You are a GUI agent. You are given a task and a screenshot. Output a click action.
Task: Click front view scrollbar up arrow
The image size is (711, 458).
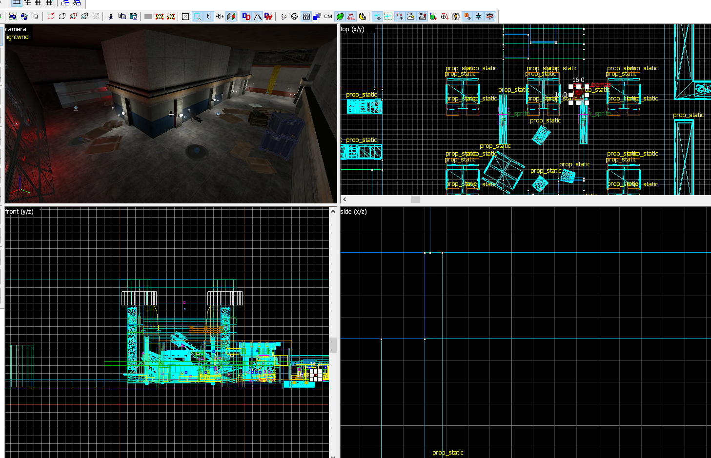click(333, 211)
